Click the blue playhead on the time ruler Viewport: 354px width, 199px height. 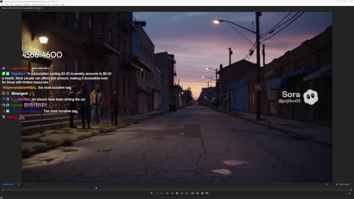(96, 188)
